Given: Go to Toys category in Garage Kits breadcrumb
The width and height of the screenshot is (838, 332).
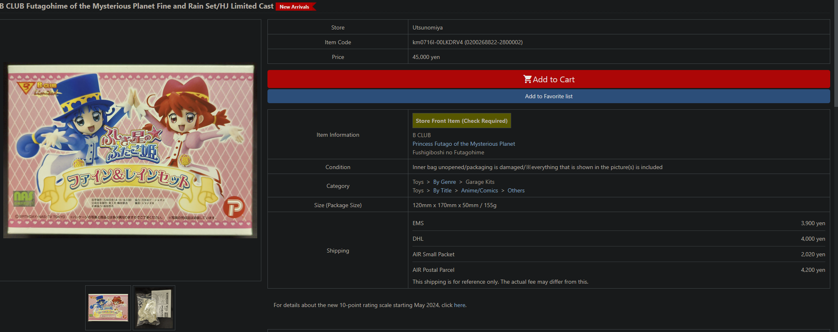Looking at the screenshot, I should pyautogui.click(x=418, y=182).
